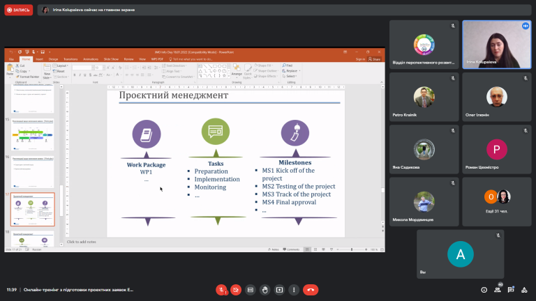Click present now icon in Meet
536x301 pixels.
(279, 290)
